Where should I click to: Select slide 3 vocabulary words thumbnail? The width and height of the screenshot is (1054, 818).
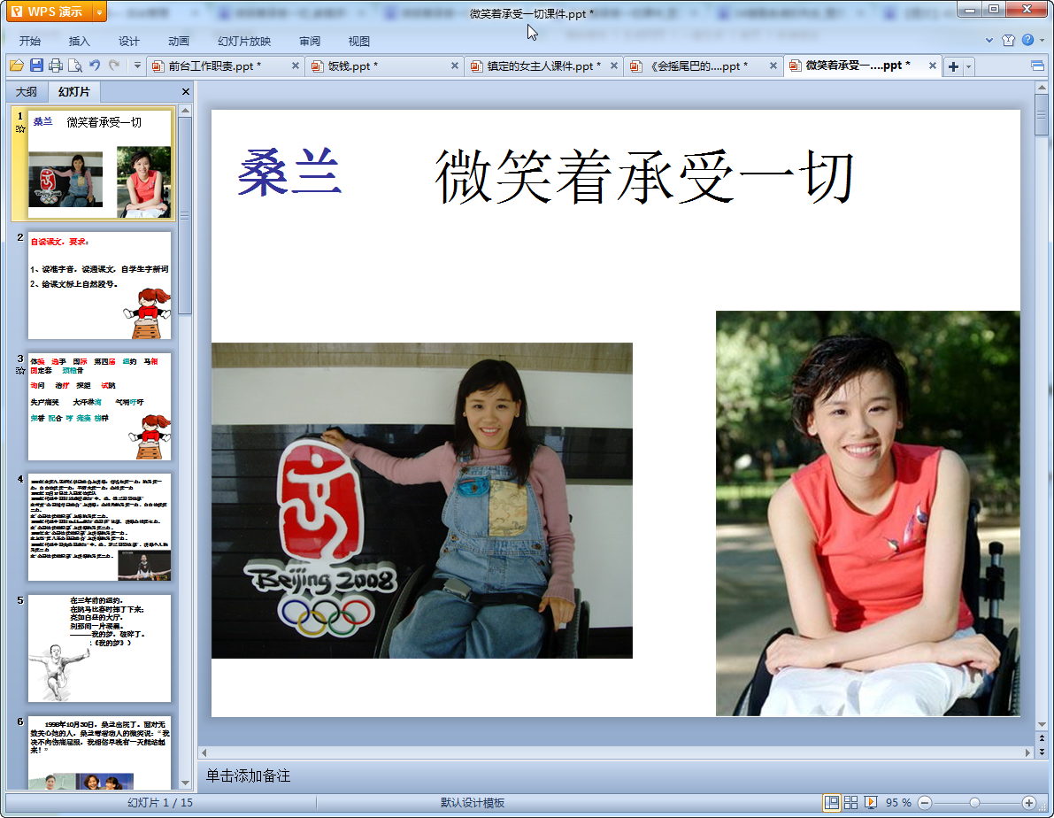coord(99,406)
